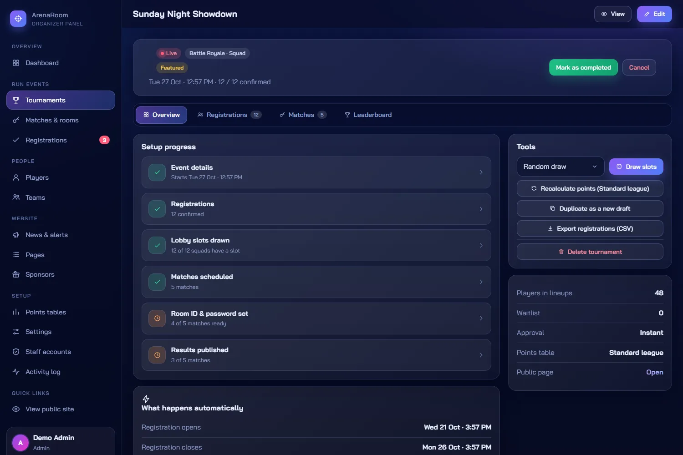
Task: Open the Players page
Action: 61,177
